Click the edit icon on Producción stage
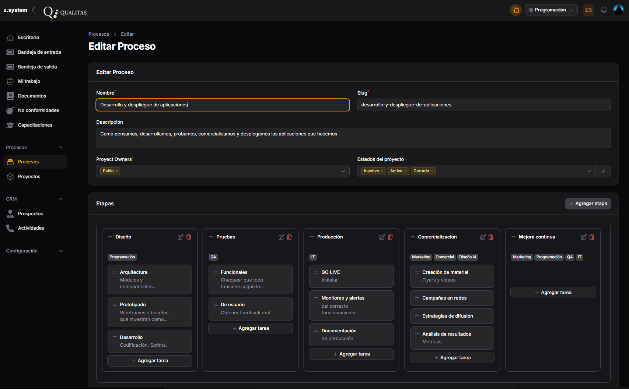Viewport: 629px width, 389px height. tap(382, 237)
